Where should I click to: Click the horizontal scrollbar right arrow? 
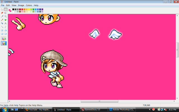click(x=174, y=101)
